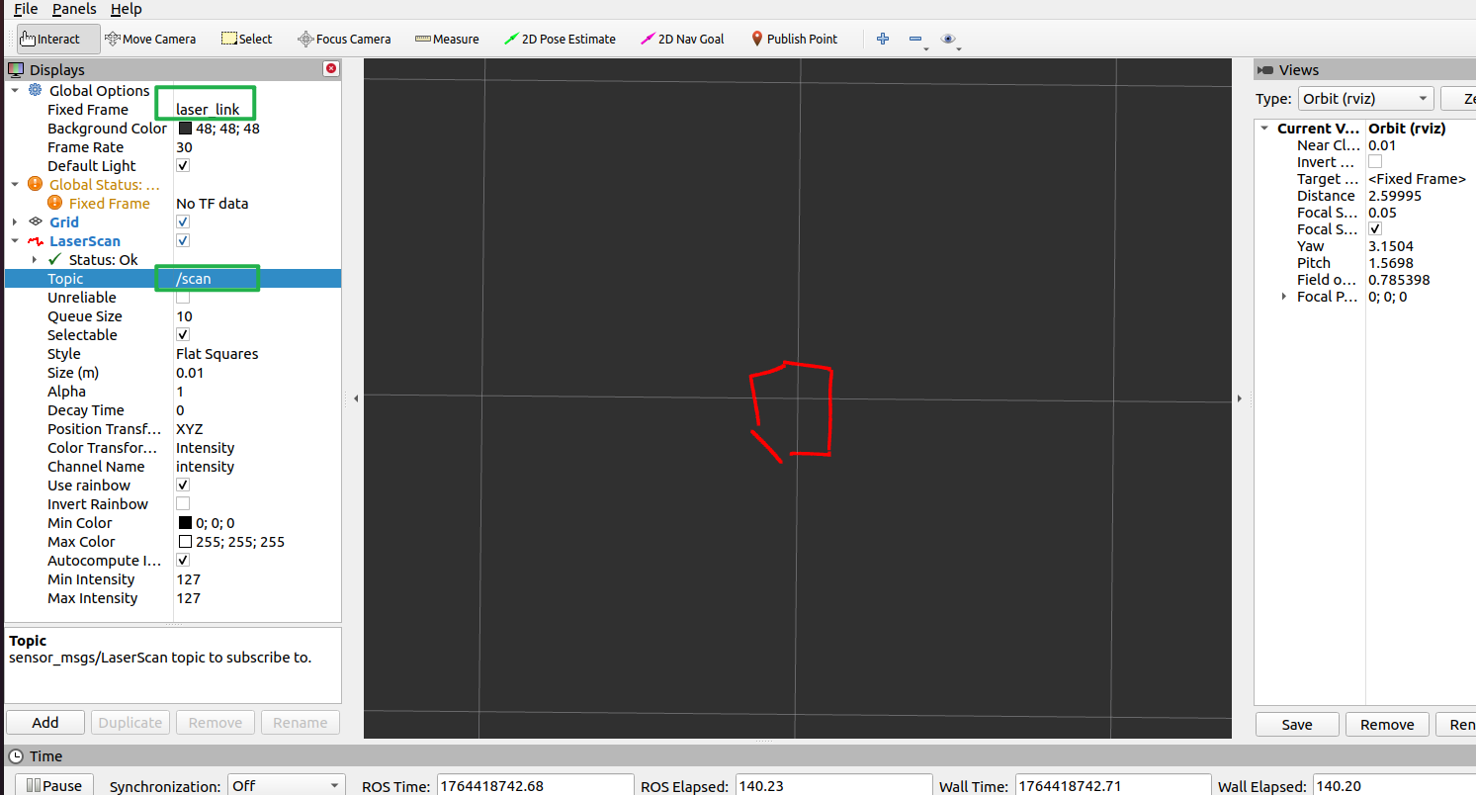Collapse the Global Options tree node

tap(15, 91)
